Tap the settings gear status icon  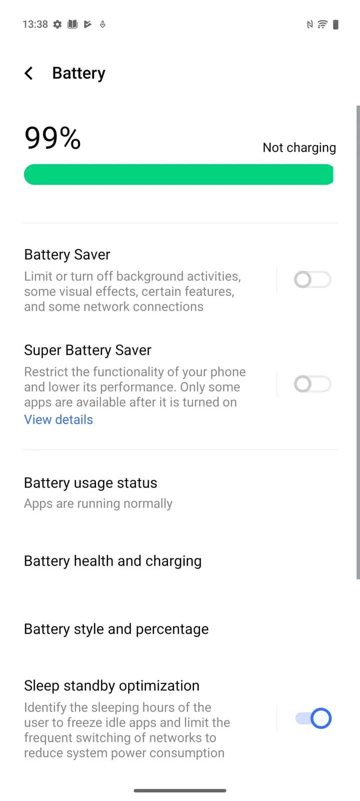click(x=57, y=24)
